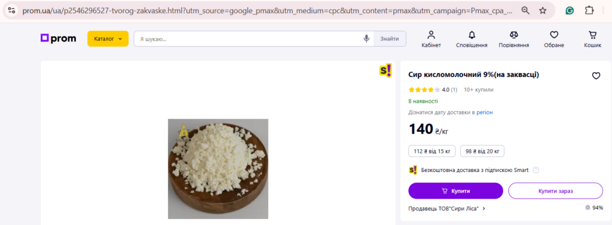Click the prom logo
Viewport: 612px width, 225px height.
pyautogui.click(x=59, y=39)
